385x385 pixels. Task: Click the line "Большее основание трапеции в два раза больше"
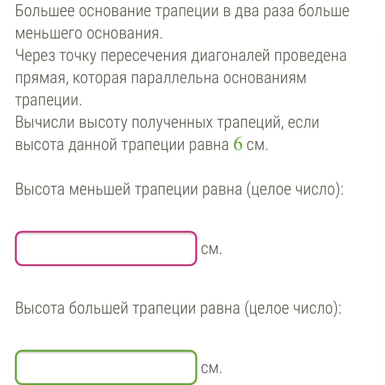click(x=182, y=11)
